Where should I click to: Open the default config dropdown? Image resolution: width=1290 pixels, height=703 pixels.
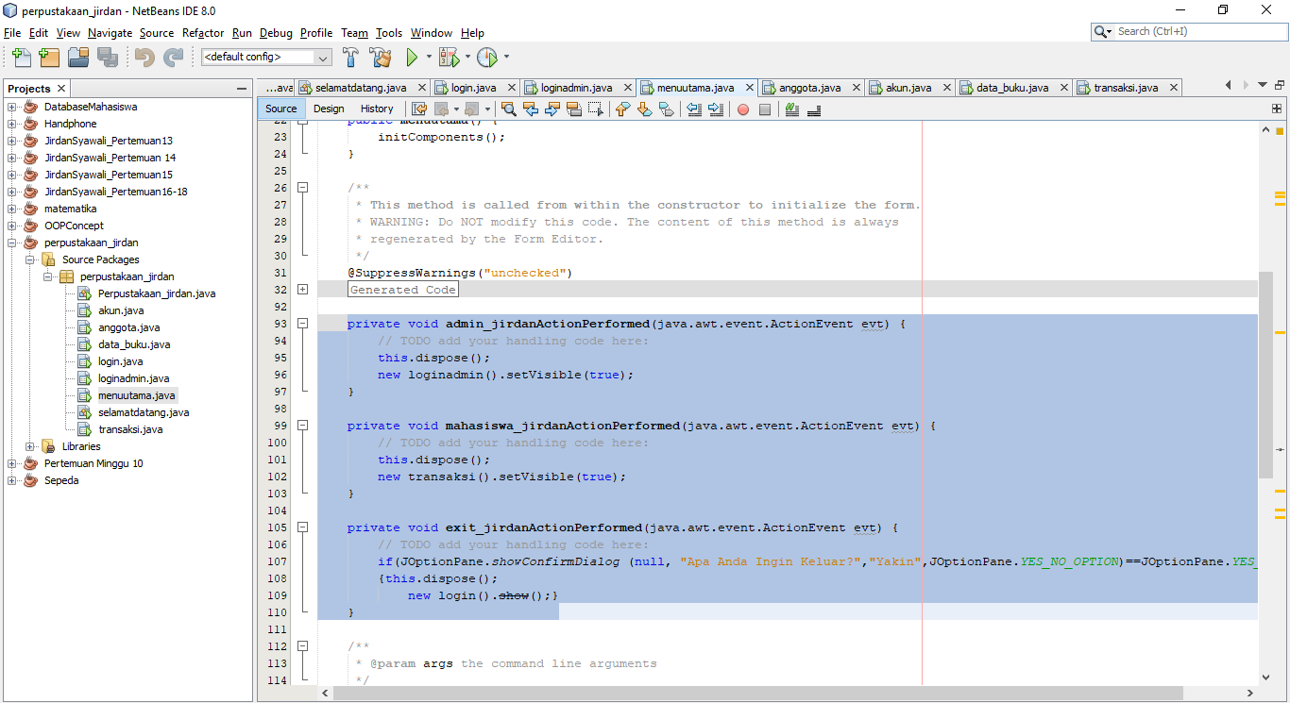(322, 57)
